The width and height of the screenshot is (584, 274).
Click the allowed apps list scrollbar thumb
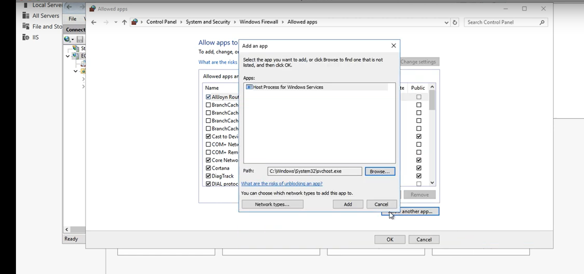[432, 100]
